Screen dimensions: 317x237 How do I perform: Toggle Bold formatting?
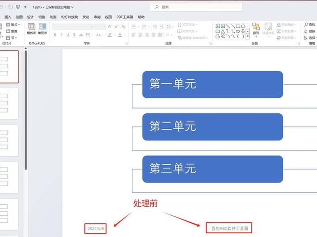[55, 35]
